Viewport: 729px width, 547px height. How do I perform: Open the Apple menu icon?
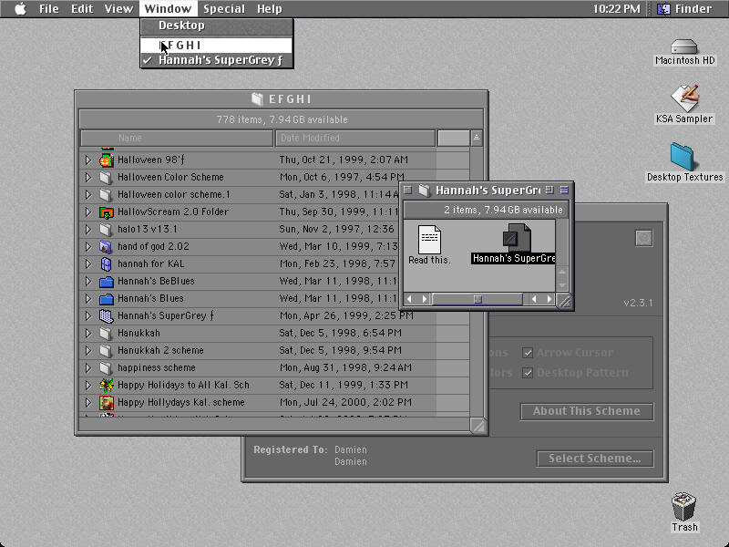[x=20, y=9]
